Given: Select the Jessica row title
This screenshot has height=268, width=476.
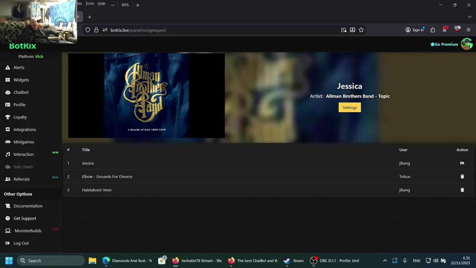Looking at the screenshot, I should (88, 163).
